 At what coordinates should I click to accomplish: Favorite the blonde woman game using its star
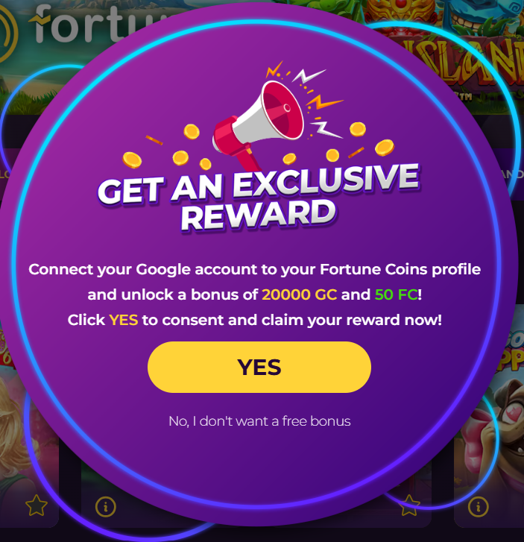click(37, 505)
